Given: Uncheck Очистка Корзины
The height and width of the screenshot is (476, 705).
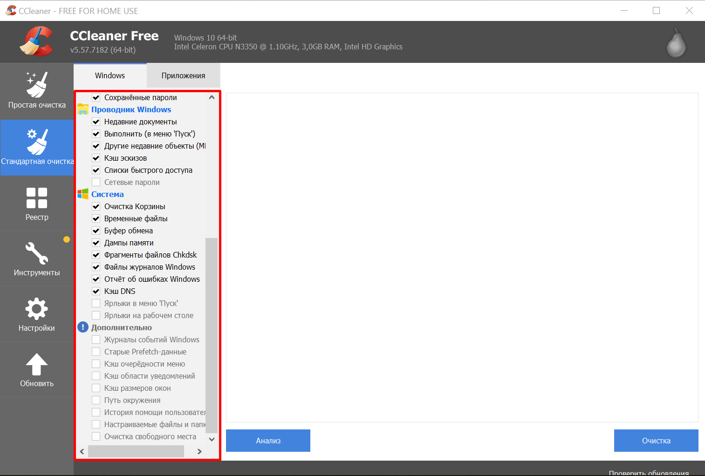Looking at the screenshot, I should pyautogui.click(x=96, y=206).
